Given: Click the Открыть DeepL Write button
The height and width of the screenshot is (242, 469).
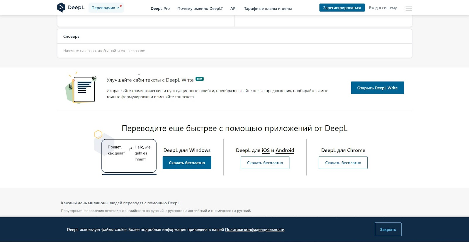Looking at the screenshot, I should coord(377,88).
